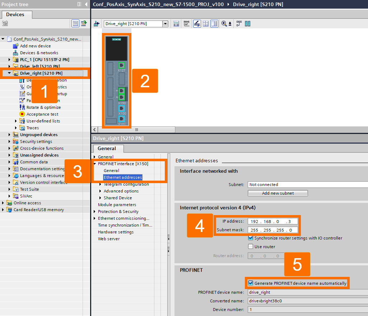Expand Advanced options in properties navigation
368x316 pixels.
click(x=100, y=191)
